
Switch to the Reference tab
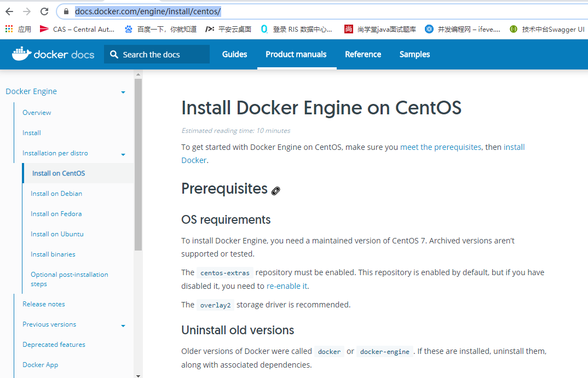(362, 54)
